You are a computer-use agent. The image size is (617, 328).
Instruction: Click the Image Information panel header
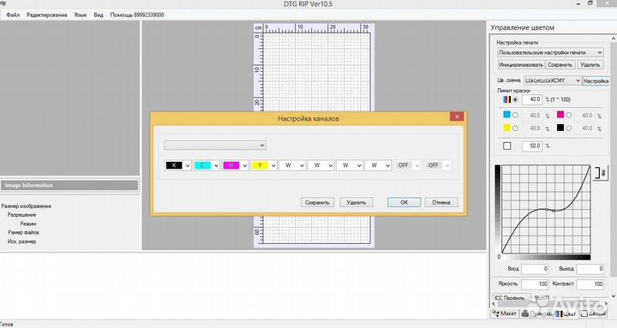[69, 185]
